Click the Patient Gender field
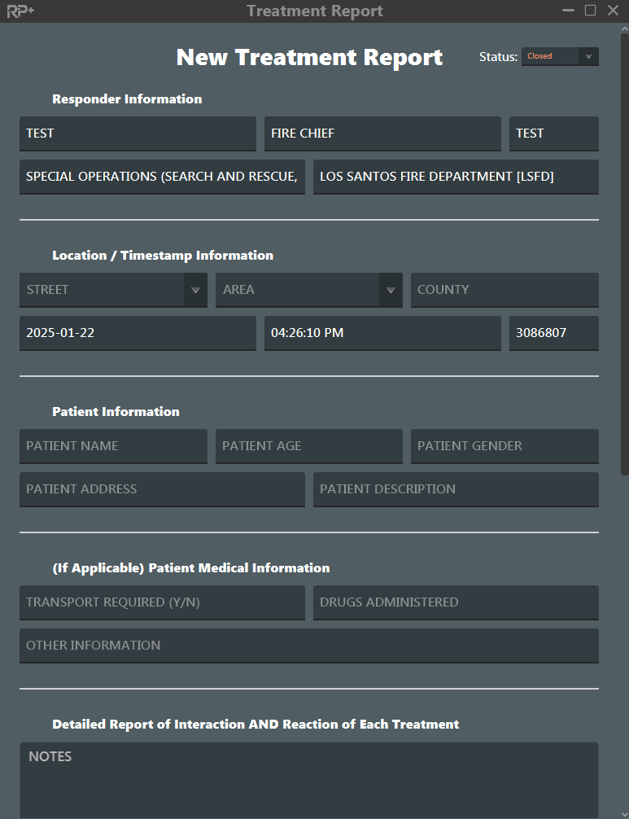This screenshot has width=629, height=819. (504, 446)
